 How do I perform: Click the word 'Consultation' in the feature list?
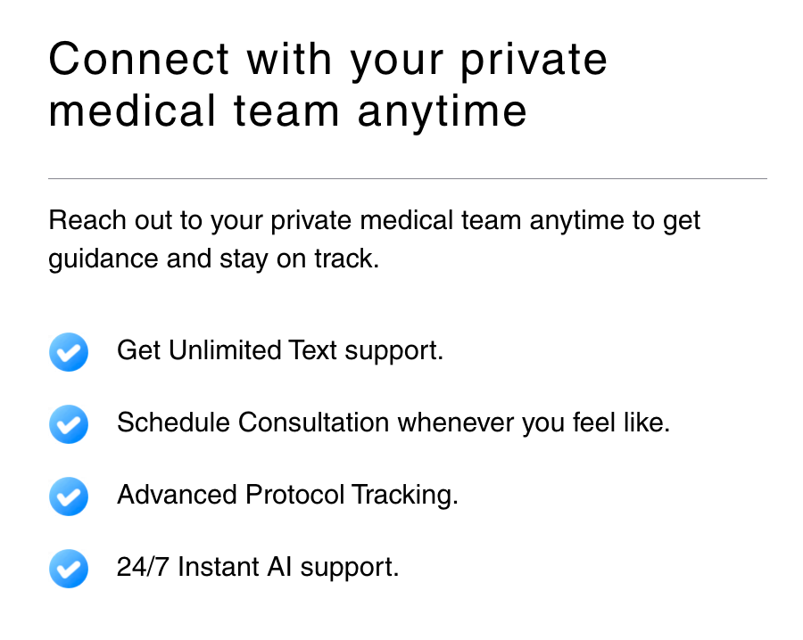[x=313, y=423]
